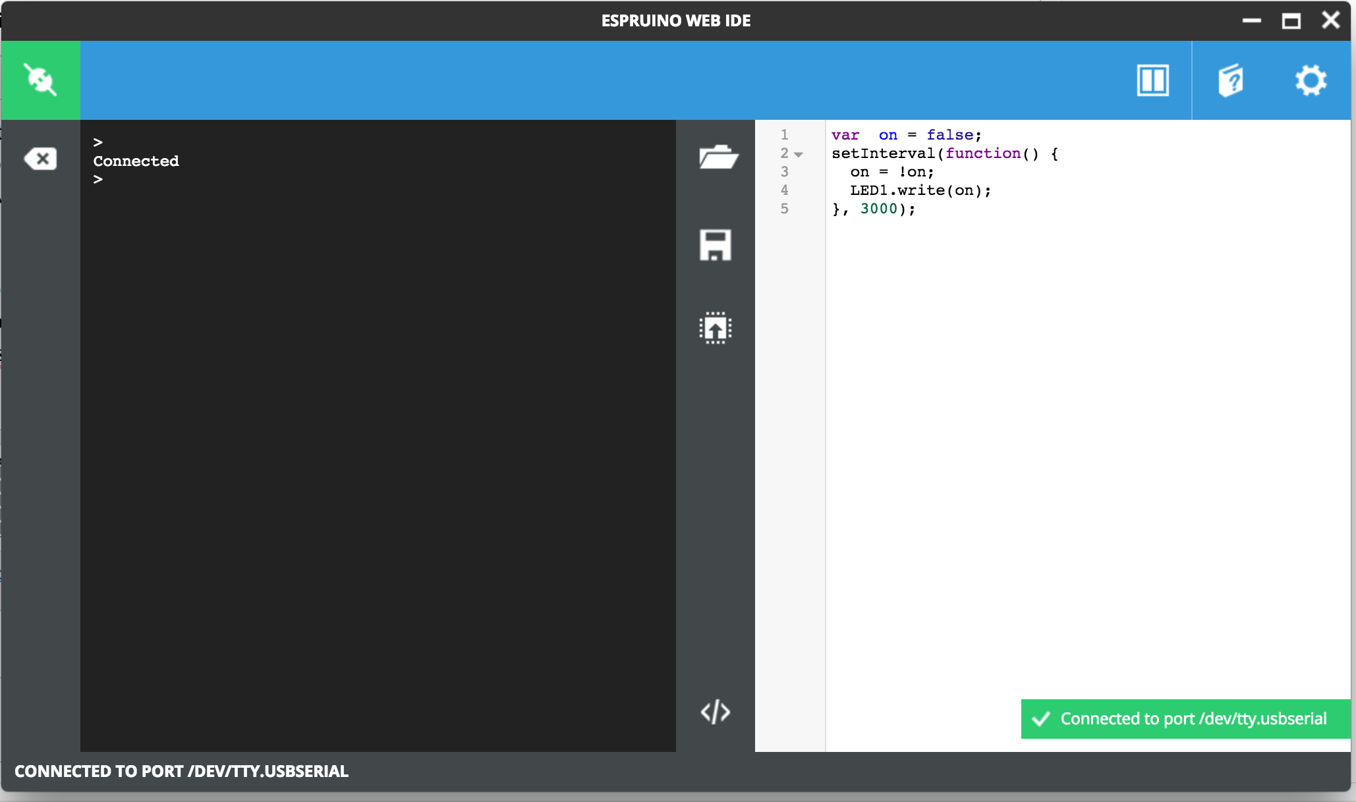This screenshot has width=1356, height=802.
Task: Switch editor mode with the code brackets icon
Action: click(716, 712)
